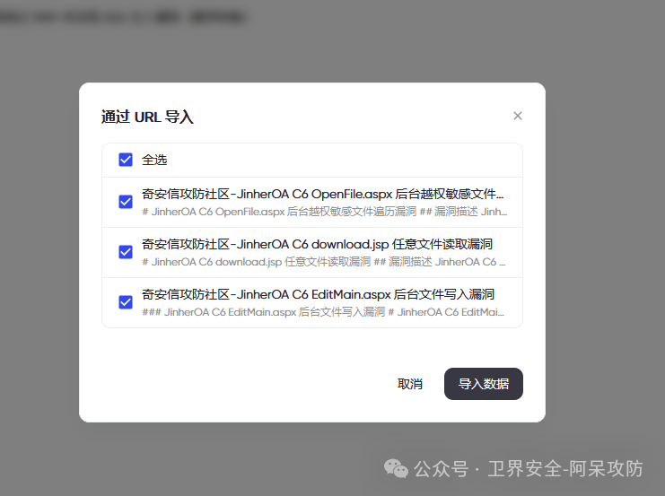Toggle checkbox for download.jsp entry

(x=126, y=252)
